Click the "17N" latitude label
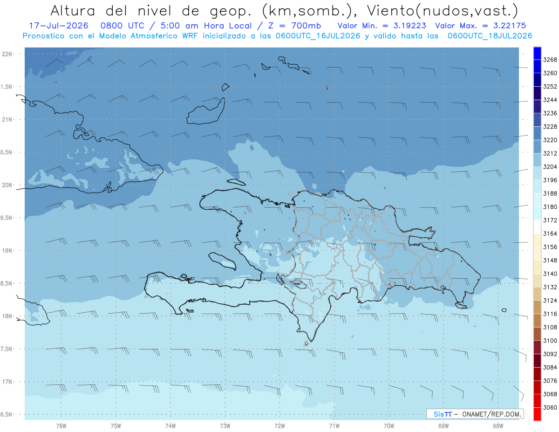559x432 pixels. tap(7, 381)
